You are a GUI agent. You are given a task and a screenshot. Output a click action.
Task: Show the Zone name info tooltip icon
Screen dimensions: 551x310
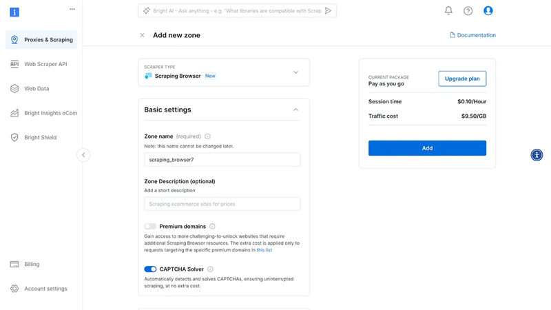point(208,136)
